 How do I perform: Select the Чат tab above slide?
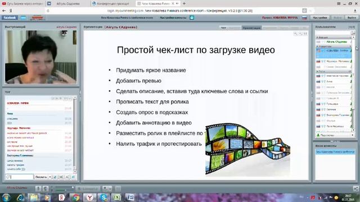pos(223,27)
